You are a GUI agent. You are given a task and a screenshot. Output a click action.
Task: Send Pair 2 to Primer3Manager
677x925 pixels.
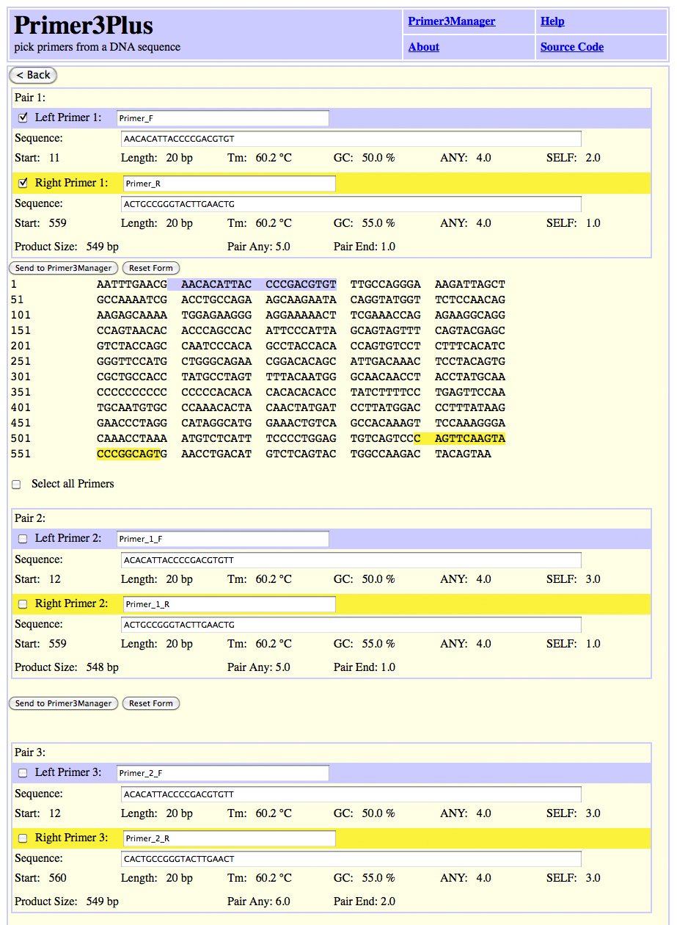tap(63, 703)
